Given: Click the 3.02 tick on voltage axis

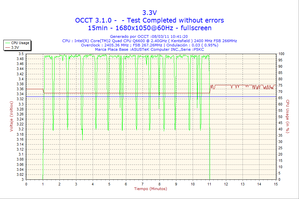Looking at the screenshot, I should point(20,174).
